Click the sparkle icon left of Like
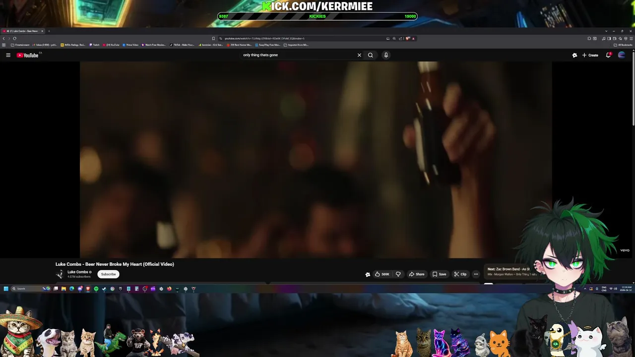The width and height of the screenshot is (635, 357). tap(368, 274)
